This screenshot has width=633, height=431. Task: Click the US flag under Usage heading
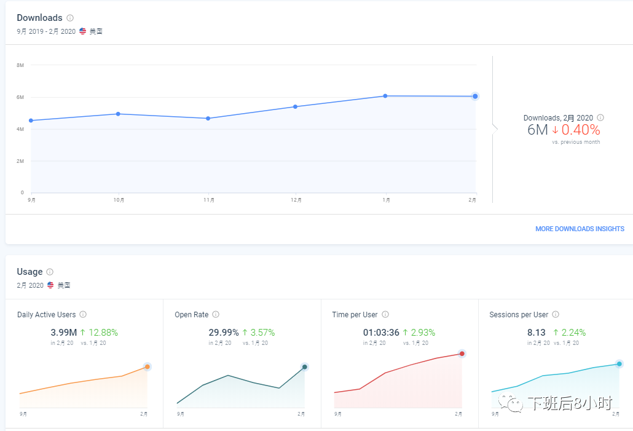pos(51,285)
